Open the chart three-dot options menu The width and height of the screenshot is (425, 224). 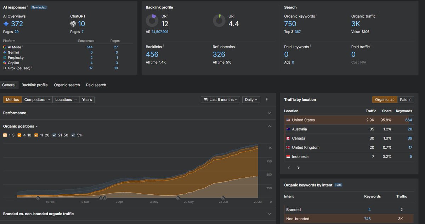267,100
